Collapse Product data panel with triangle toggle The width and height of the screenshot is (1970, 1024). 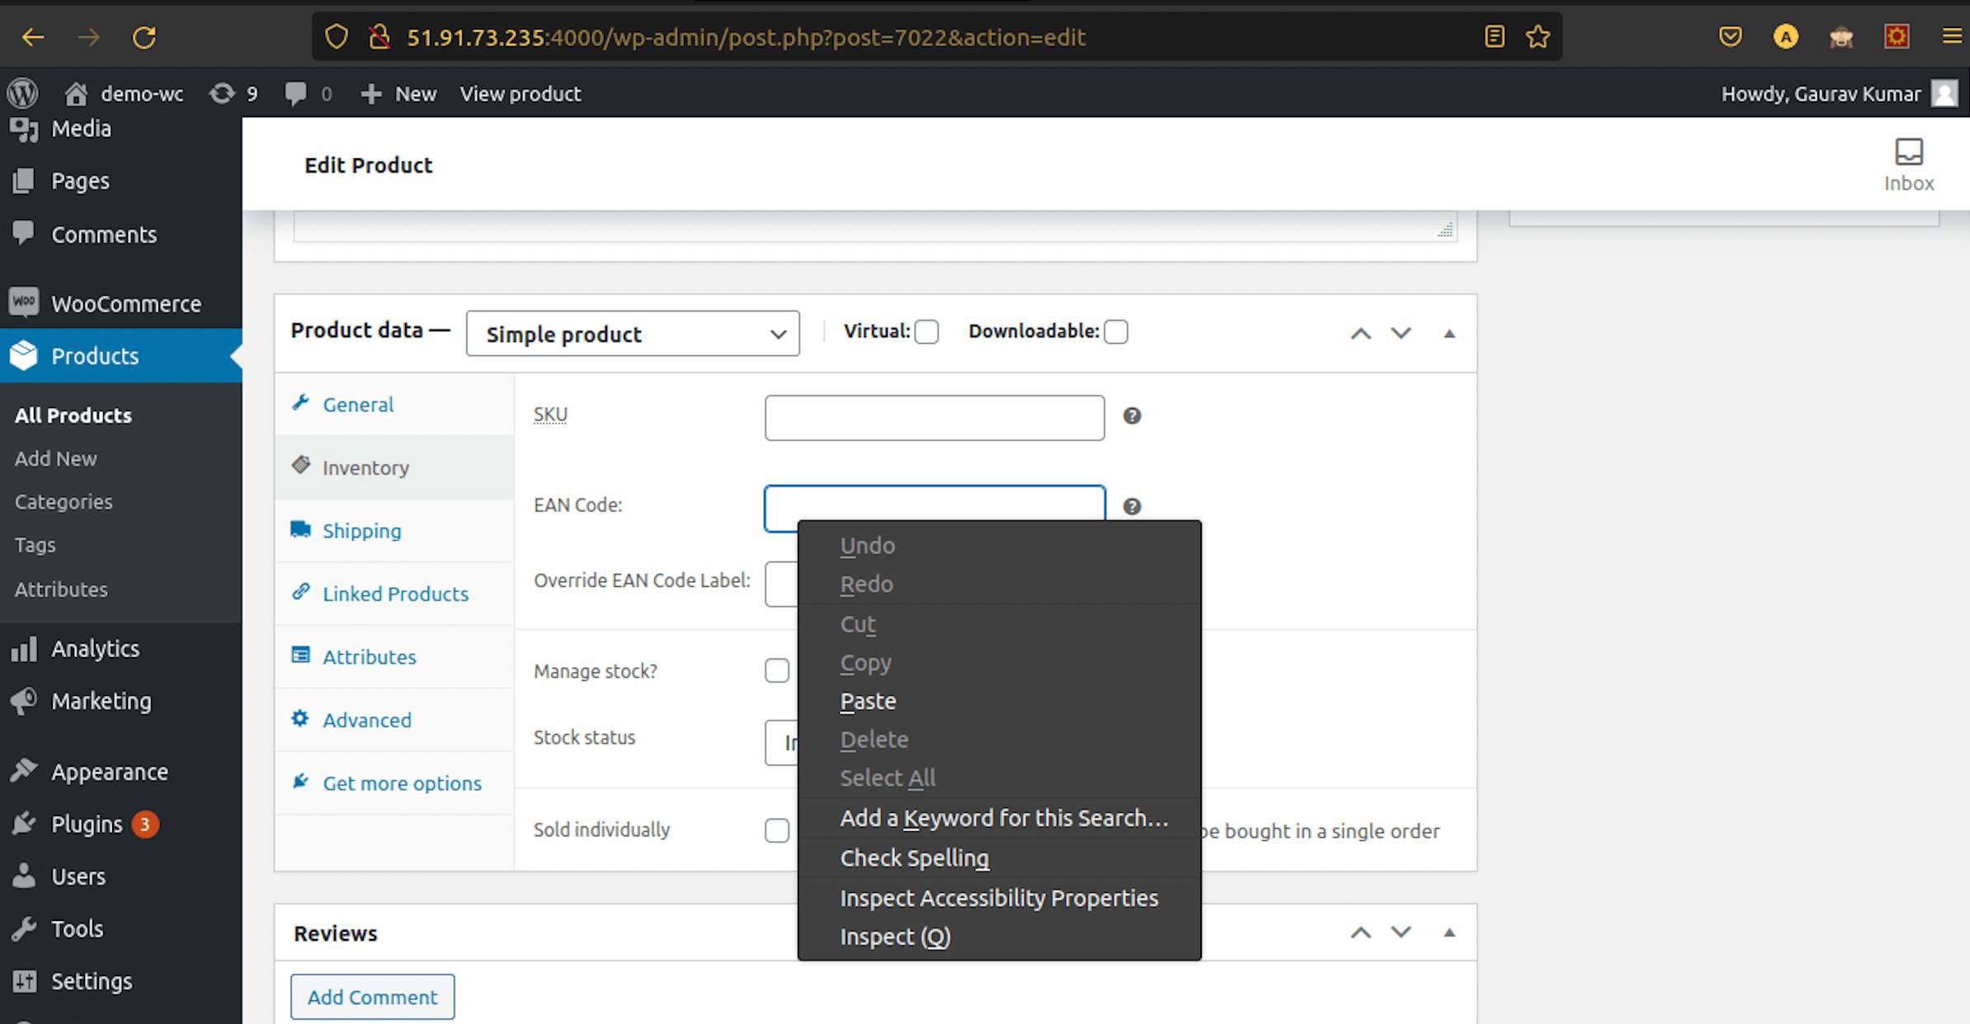click(1449, 334)
